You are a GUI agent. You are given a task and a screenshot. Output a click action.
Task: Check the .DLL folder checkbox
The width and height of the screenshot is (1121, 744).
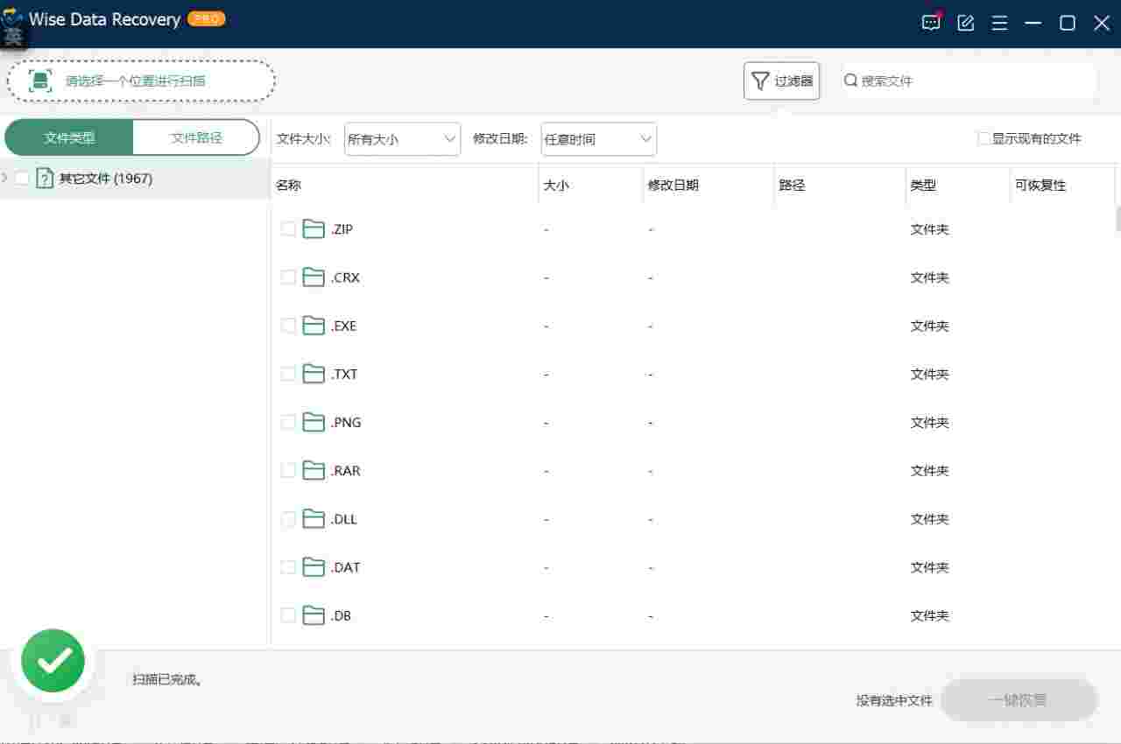(288, 519)
